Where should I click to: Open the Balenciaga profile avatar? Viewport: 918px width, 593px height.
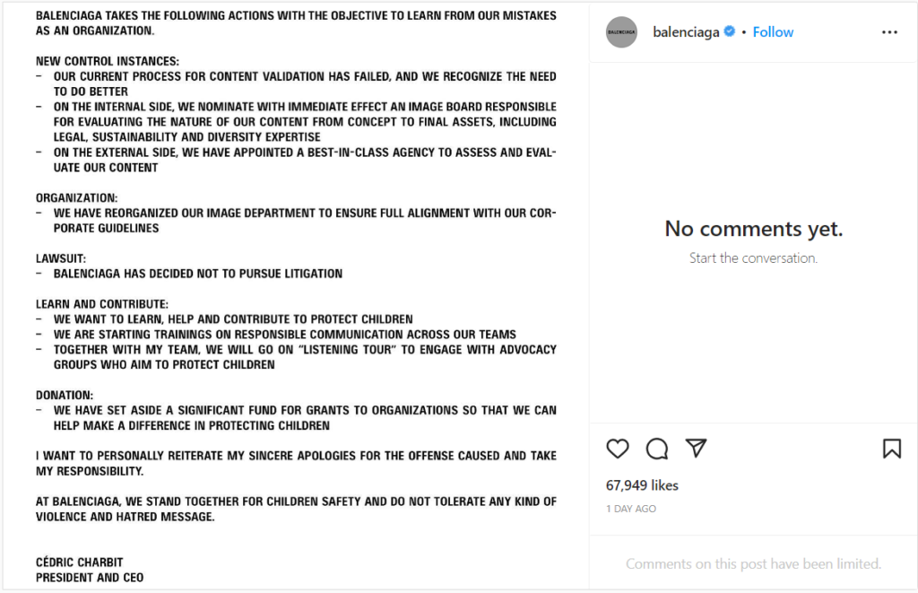[x=621, y=32]
